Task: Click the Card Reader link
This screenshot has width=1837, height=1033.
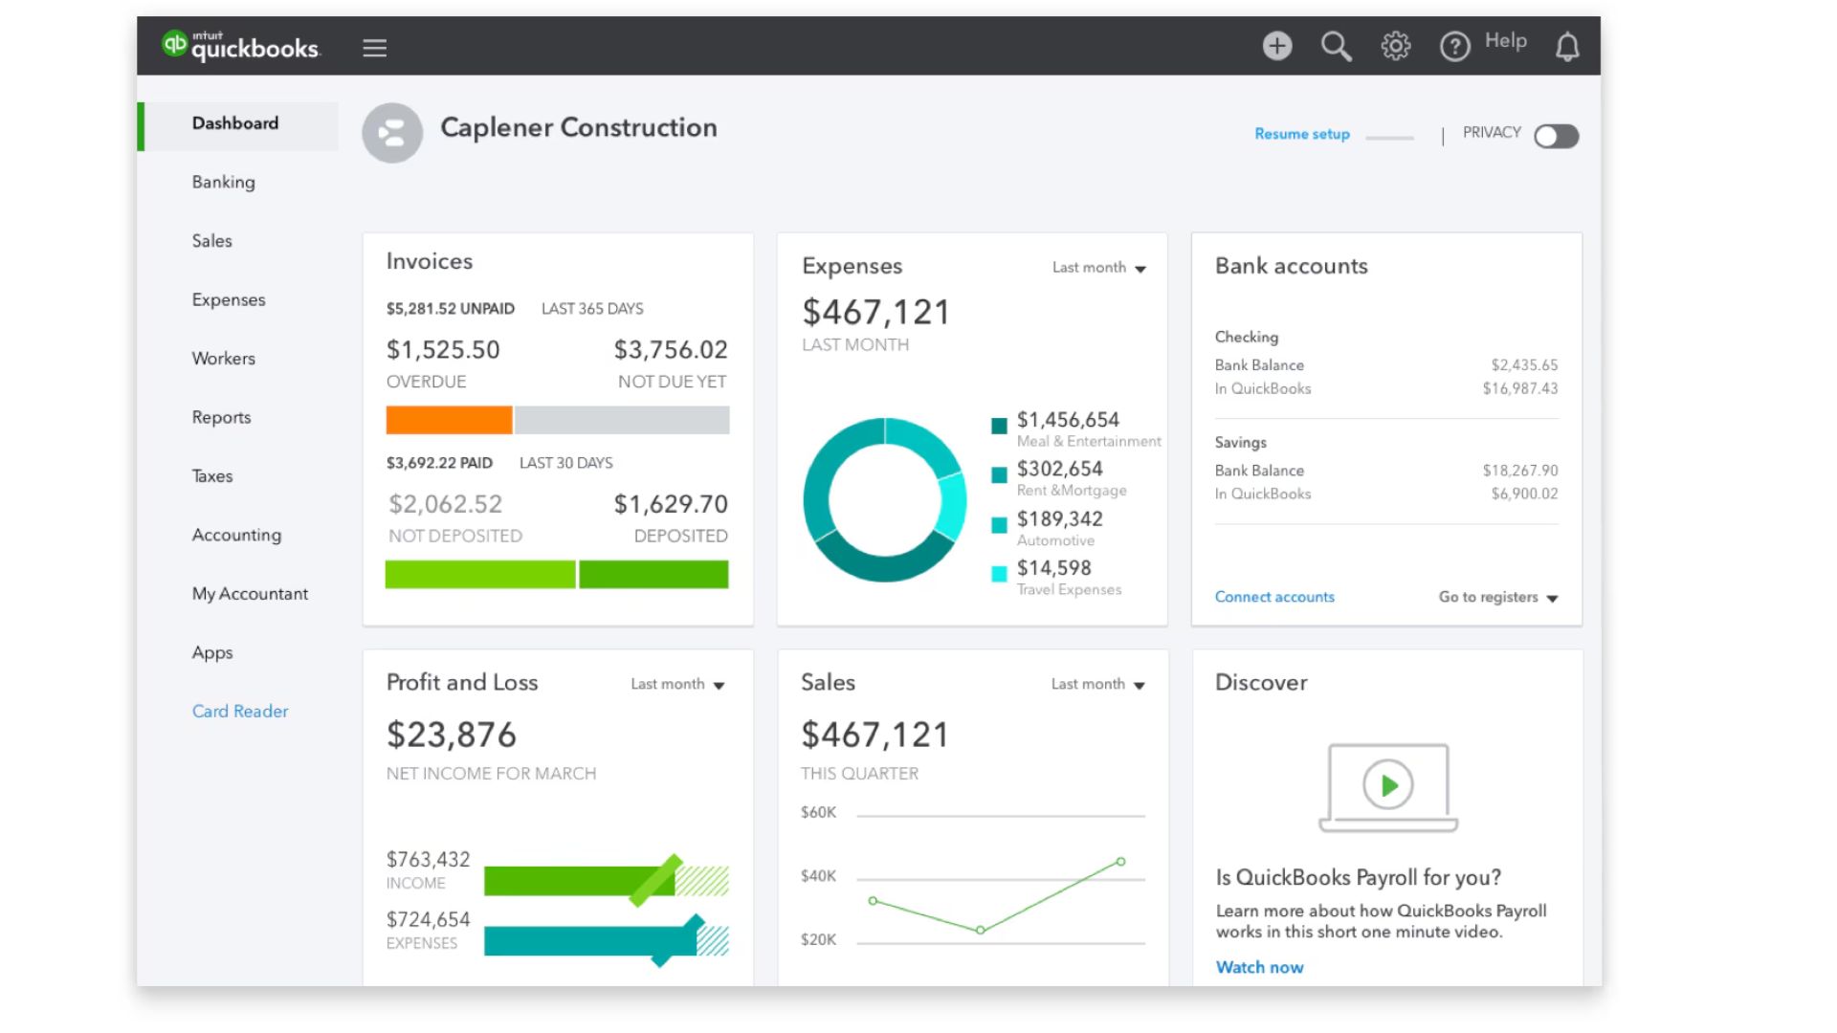Action: (240, 712)
